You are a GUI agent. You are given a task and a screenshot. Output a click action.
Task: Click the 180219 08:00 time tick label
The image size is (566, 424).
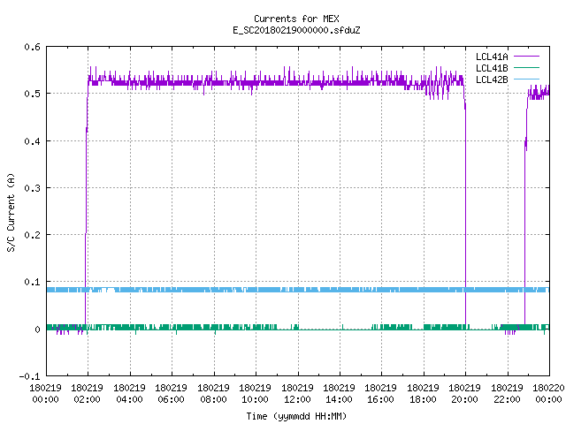point(213,394)
